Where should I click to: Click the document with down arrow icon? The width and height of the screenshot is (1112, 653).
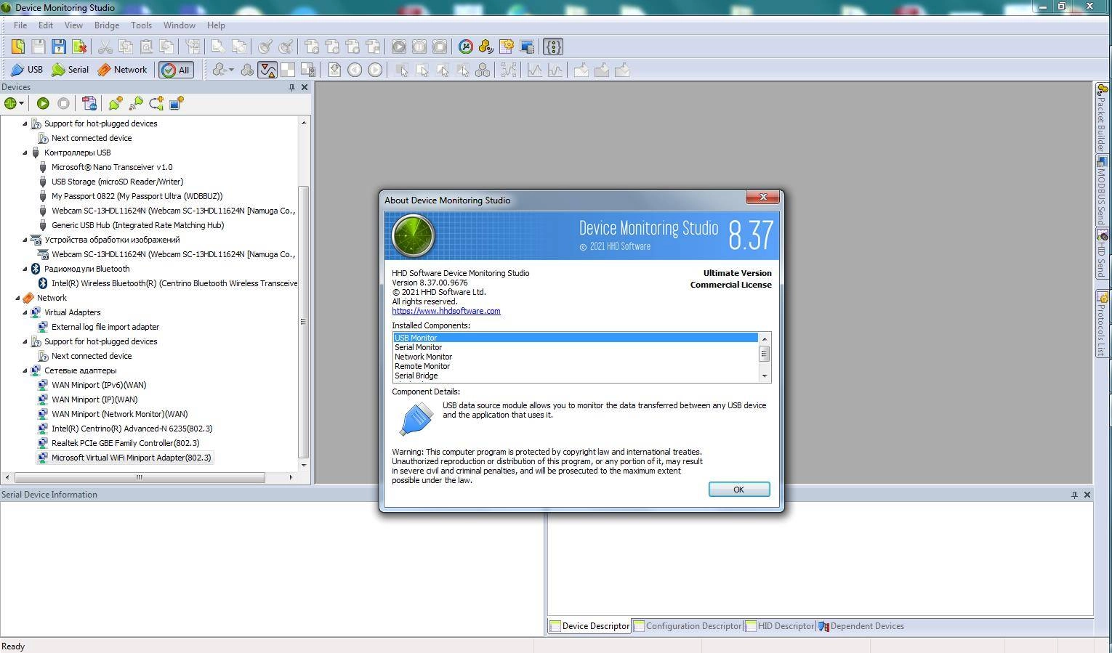(x=334, y=70)
